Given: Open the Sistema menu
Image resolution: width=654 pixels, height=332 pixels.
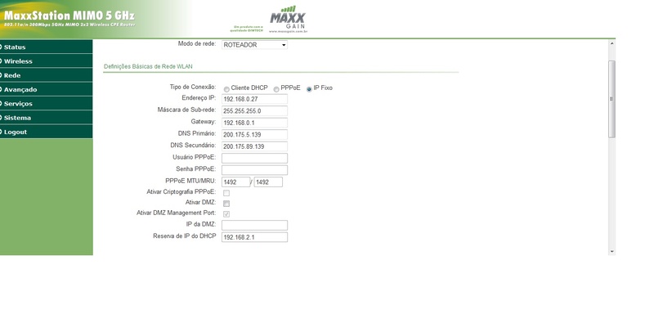Looking at the screenshot, I should 46,118.
